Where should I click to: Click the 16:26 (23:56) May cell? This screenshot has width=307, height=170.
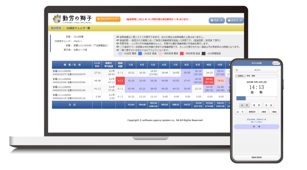(x=153, y=73)
